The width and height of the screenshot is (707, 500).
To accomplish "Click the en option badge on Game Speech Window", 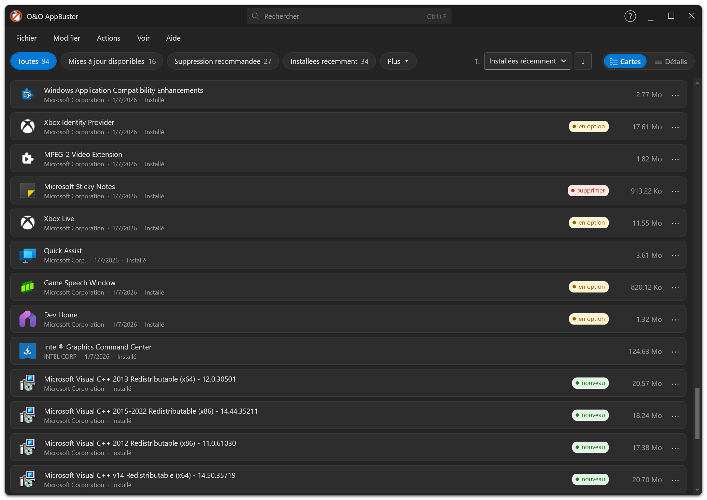I will (x=589, y=287).
